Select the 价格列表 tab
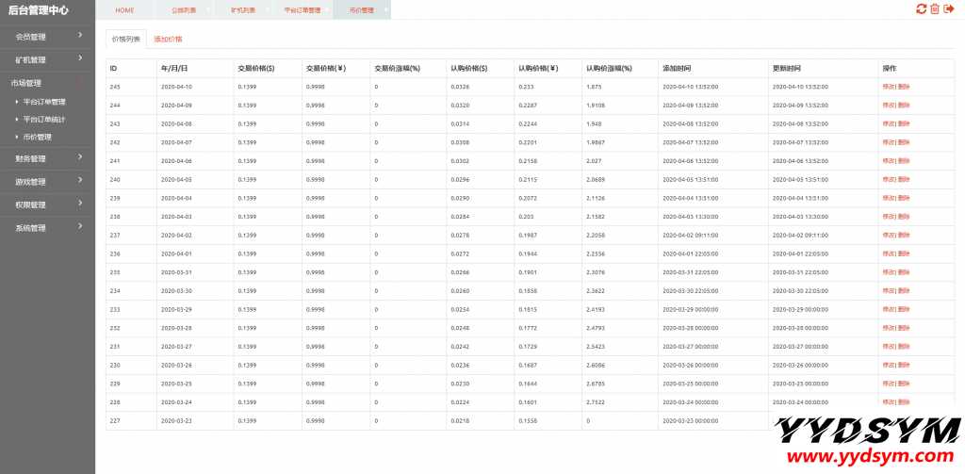The height and width of the screenshot is (474, 965). point(126,40)
